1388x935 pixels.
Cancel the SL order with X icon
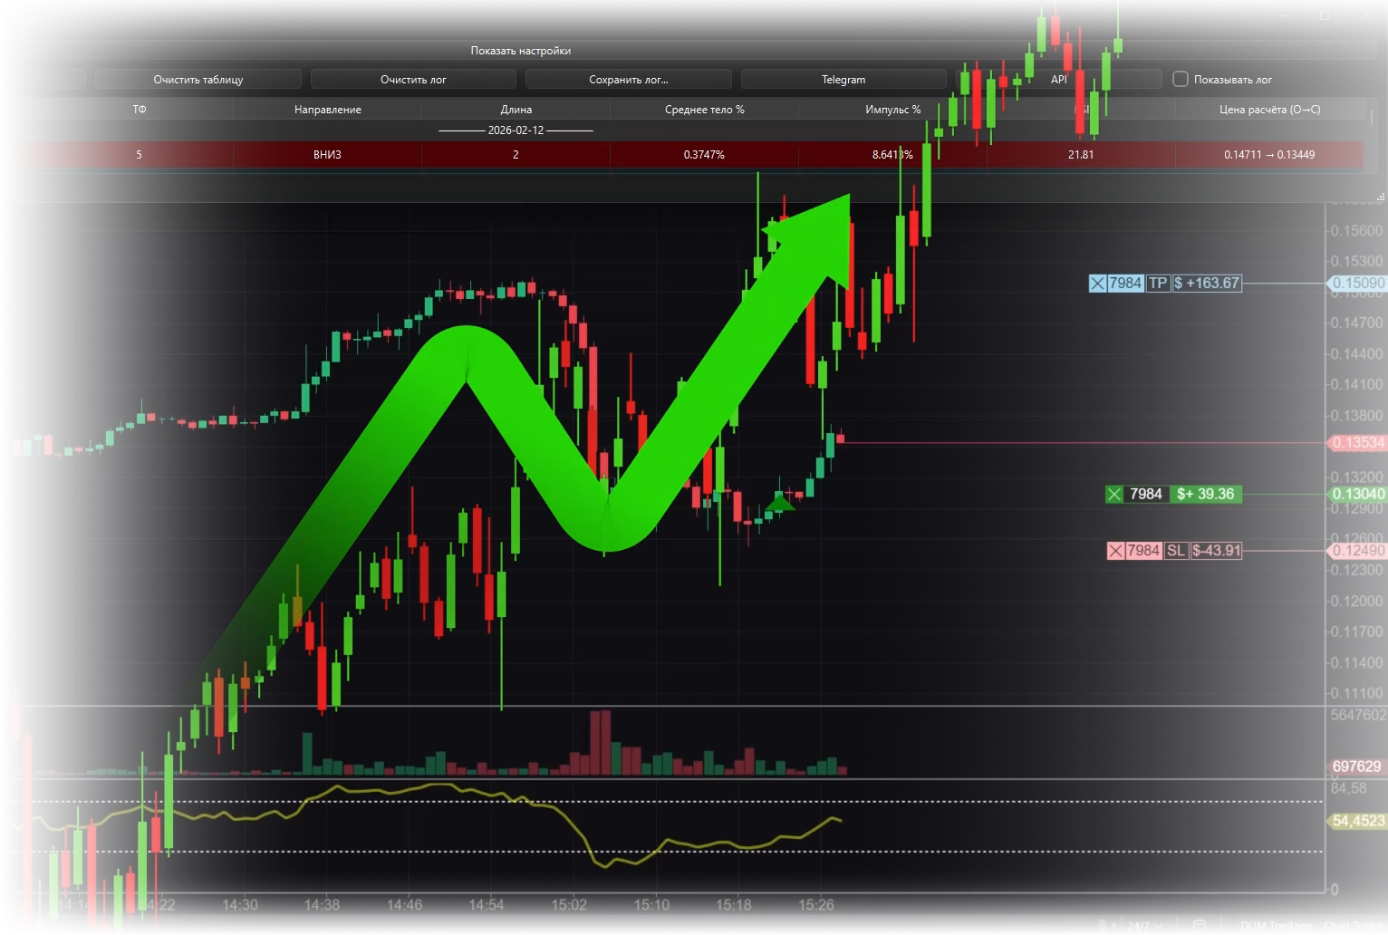click(1116, 551)
